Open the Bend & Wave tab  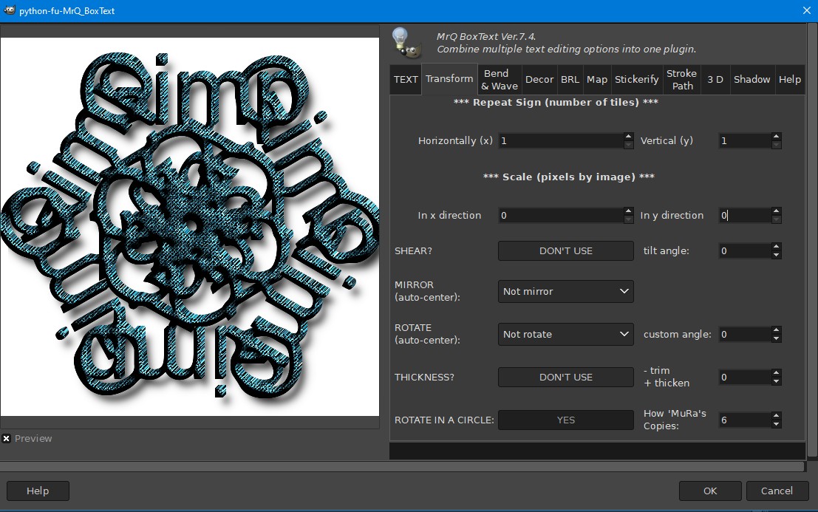point(500,79)
